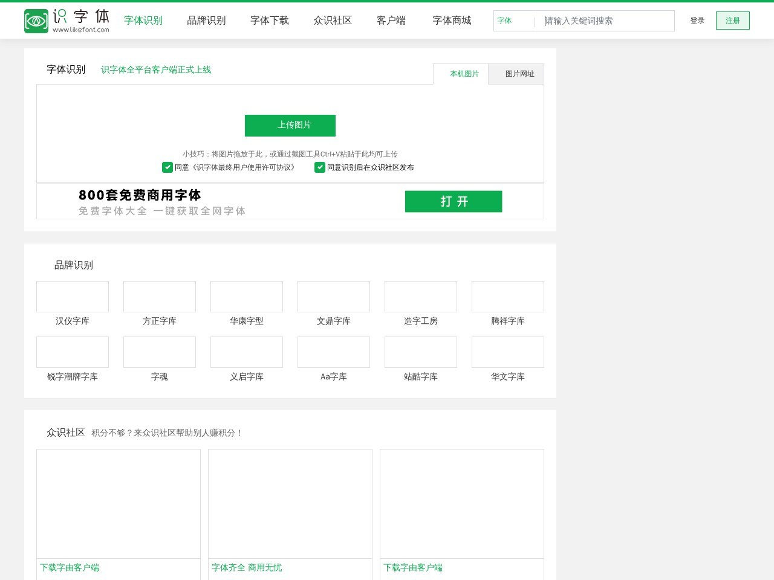Toggle the 同意《识字体最终用户使用许可协议》 checkbox
The width and height of the screenshot is (774, 580).
pos(167,167)
